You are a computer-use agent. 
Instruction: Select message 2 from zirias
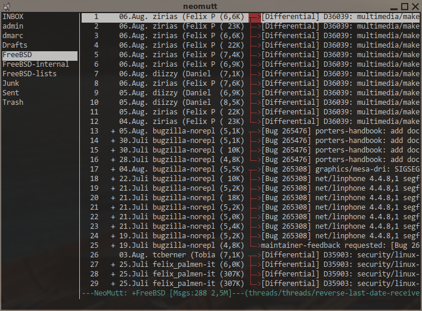click(x=250, y=26)
